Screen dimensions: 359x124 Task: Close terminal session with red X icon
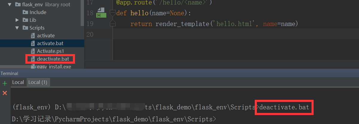coord(4,93)
